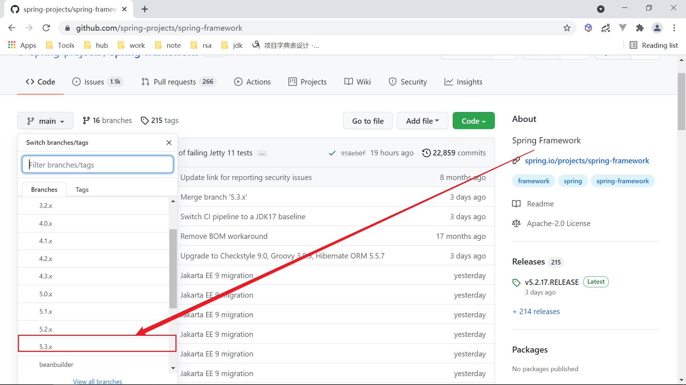686x385 pixels.
Task: Open the Wiki tab
Action: click(x=358, y=82)
